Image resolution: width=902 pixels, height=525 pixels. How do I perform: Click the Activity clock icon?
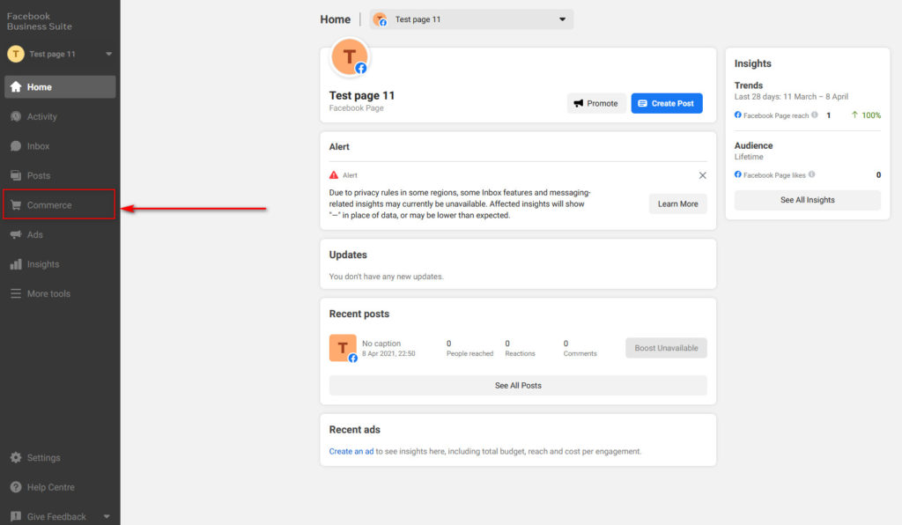tap(16, 116)
